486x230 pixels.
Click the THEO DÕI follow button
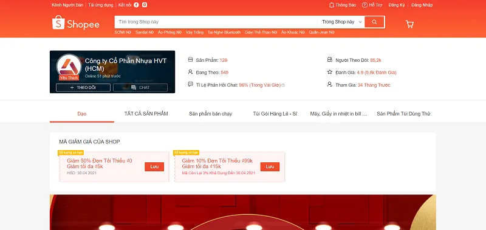83,88
